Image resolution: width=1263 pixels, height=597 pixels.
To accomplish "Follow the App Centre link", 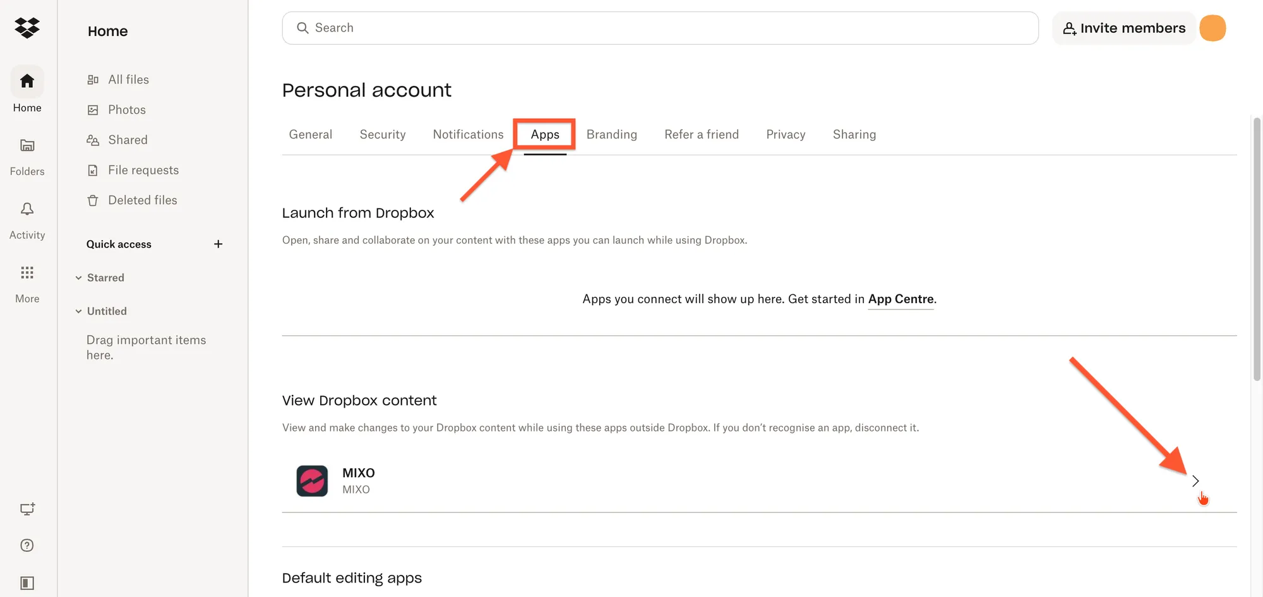I will pyautogui.click(x=901, y=299).
